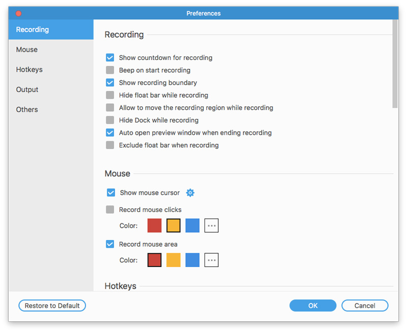Uncheck Show recording boundary
This screenshot has height=332, width=407.
coord(110,83)
